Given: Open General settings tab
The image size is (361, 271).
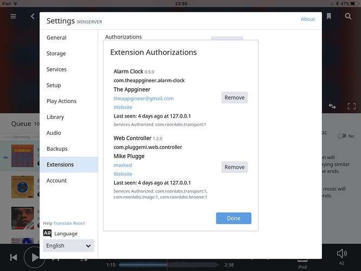Looking at the screenshot, I should click(69, 37).
